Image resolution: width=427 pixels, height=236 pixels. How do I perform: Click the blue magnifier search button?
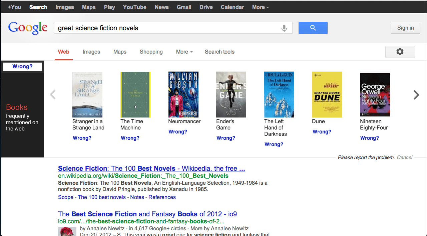(313, 28)
